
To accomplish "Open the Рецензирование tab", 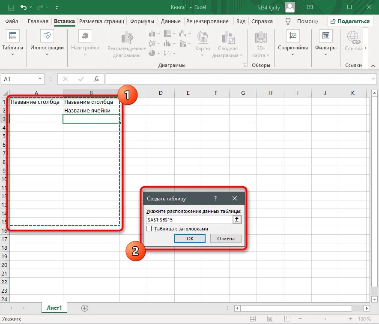I will click(x=207, y=21).
